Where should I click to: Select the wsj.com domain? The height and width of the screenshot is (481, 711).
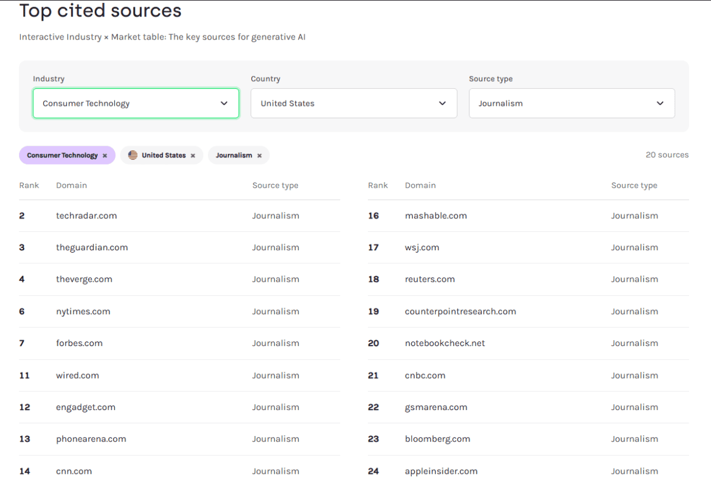[x=422, y=247]
